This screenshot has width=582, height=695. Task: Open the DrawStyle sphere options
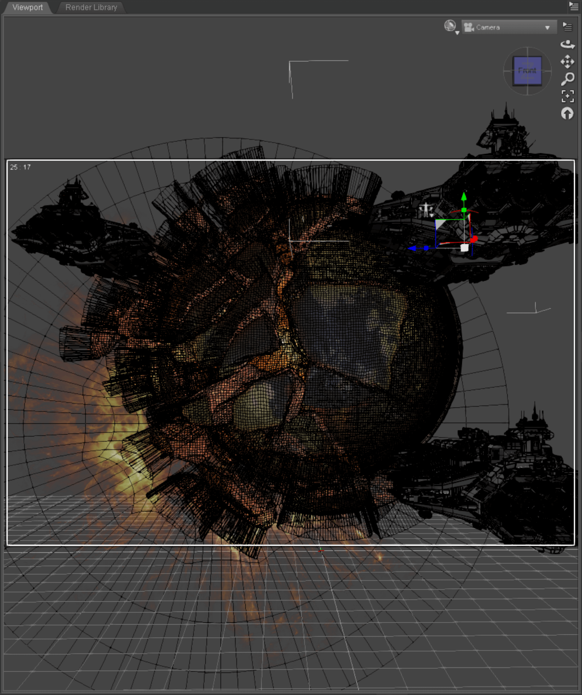(451, 27)
